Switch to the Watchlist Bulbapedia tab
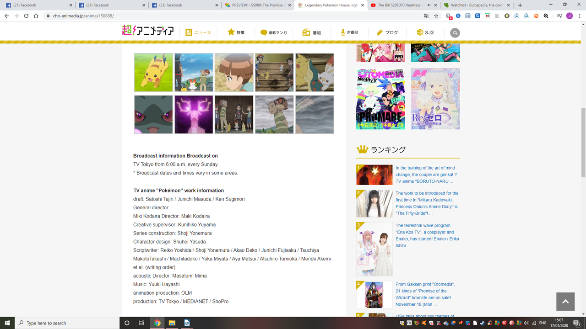This screenshot has width=586, height=329. [x=476, y=5]
